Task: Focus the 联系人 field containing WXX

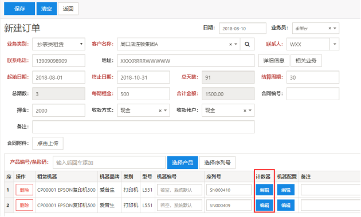Action: 308,44
